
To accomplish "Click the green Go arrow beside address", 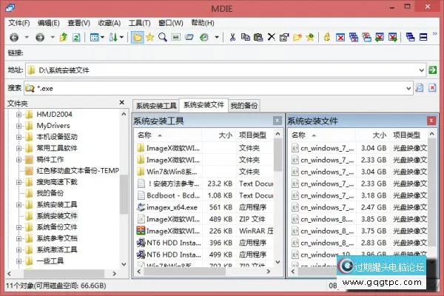I will pyautogui.click(x=432, y=70).
